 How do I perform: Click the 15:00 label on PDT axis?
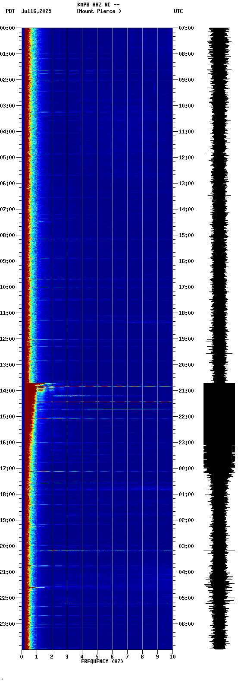click(x=7, y=417)
